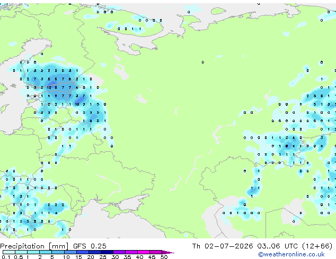Select the legend swatch between 2 and 5
Viewport: 336px width, 259px height.
[46, 252]
